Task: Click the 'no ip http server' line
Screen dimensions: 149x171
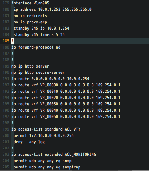Action: pyautogui.click(x=30, y=66)
